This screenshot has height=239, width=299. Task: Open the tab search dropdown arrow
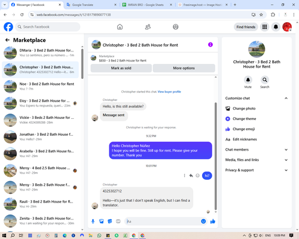pyautogui.click(x=4, y=5)
